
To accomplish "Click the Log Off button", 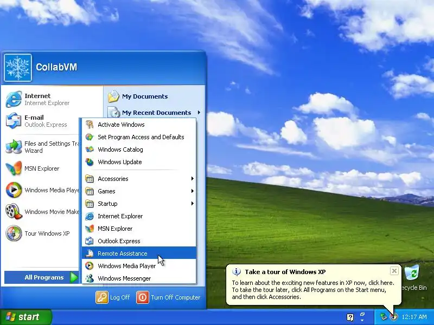I will [x=113, y=297].
